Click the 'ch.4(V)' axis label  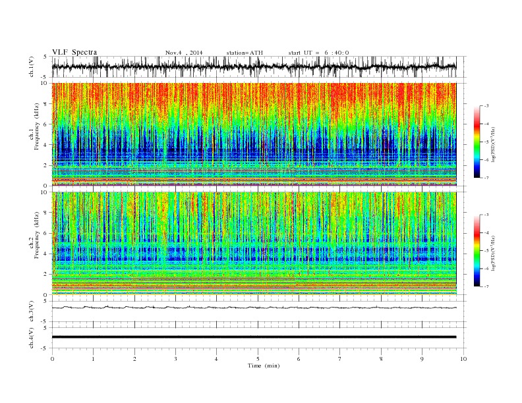(32, 338)
